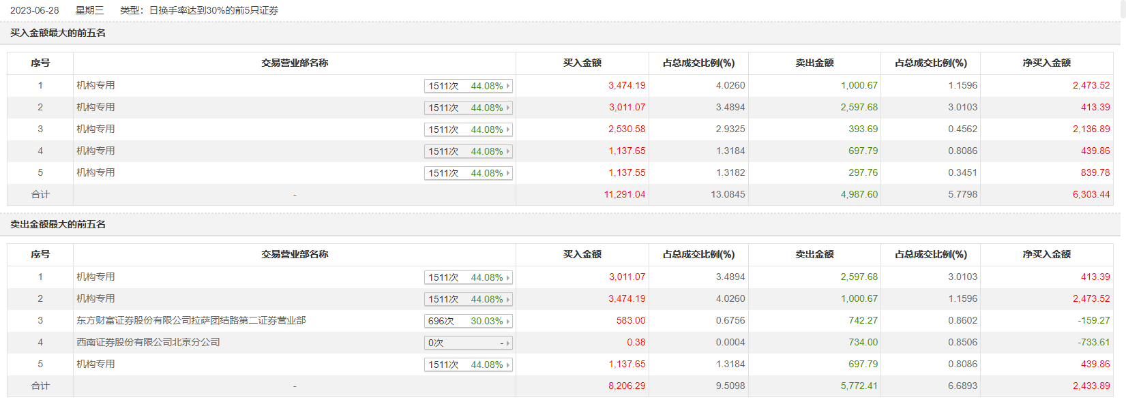Screen dimensions: 1126x404
Task: Click the net value -733.61
Action: coord(1093,342)
